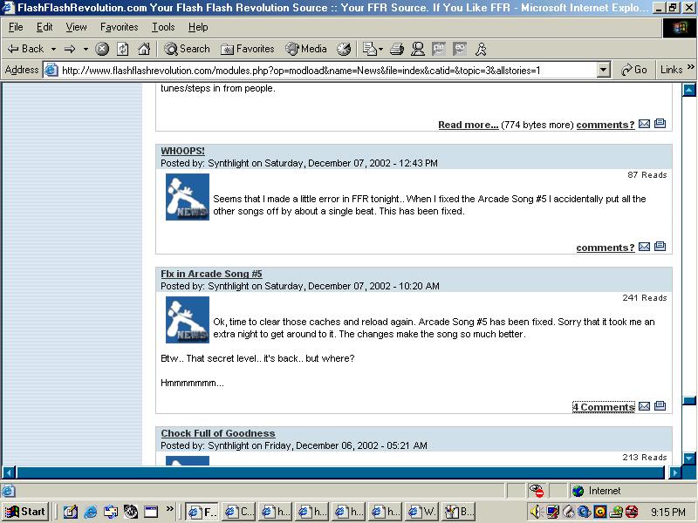Stop page loading with the Stop icon
Image resolution: width=698 pixels, height=523 pixels.
coord(102,49)
